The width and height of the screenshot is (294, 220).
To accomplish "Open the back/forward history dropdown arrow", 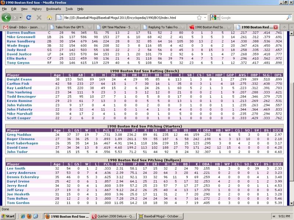I will click(x=21, y=18).
